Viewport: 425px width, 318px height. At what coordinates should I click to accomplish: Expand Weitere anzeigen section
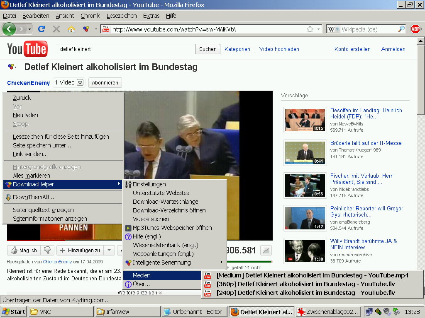[x=140, y=293]
